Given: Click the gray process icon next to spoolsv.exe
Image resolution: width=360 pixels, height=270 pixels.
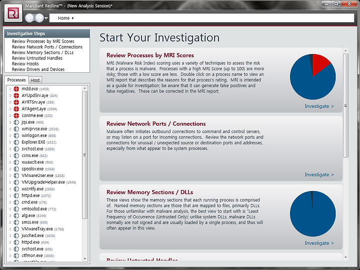Looking at the screenshot, I should (x=16, y=169).
